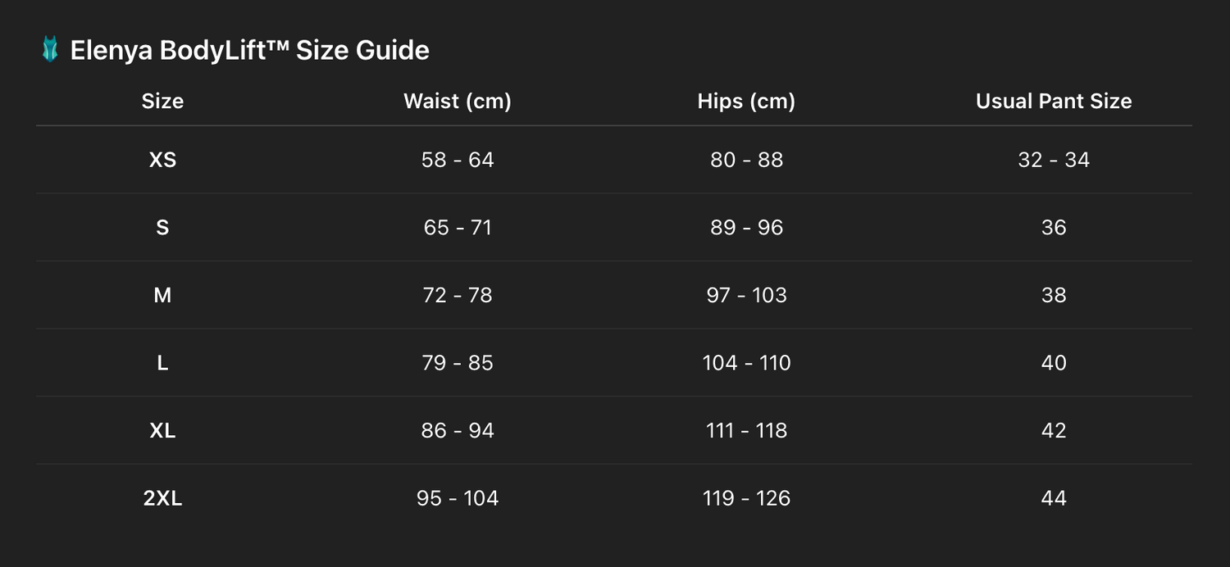Select hips range 89 - 96

coord(746,227)
